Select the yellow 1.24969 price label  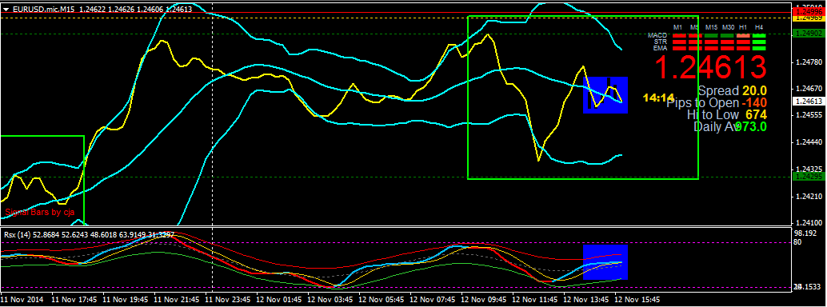pos(808,18)
